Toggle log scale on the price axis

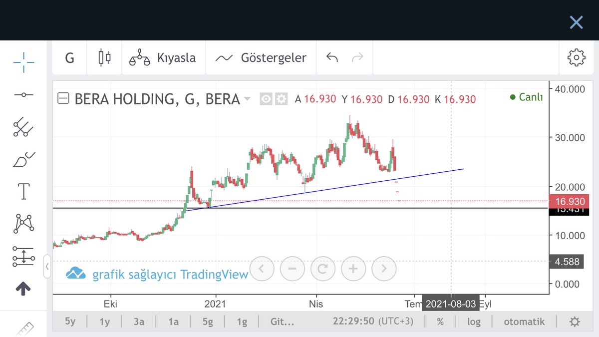point(473,322)
